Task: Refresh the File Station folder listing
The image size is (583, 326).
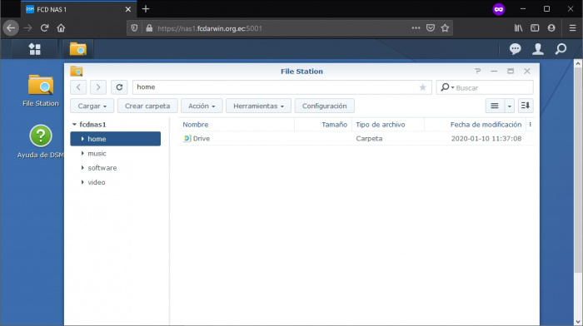Action: [x=119, y=87]
